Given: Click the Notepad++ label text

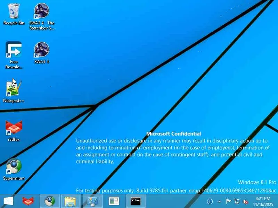Looking at the screenshot, I should 14,101.
